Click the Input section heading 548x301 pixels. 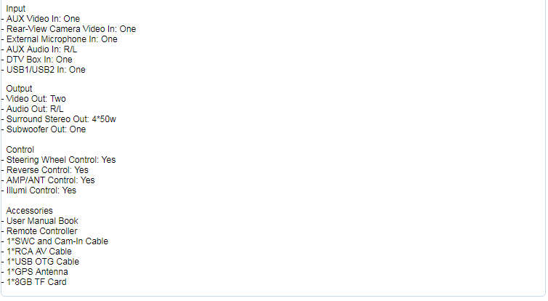pyautogui.click(x=16, y=9)
